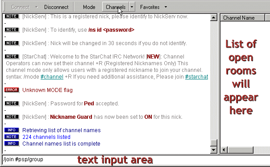Follow the #channel link

(x=52, y=77)
